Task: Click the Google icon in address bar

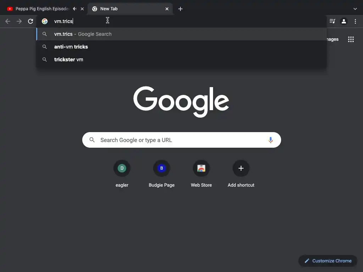Action: click(x=45, y=21)
